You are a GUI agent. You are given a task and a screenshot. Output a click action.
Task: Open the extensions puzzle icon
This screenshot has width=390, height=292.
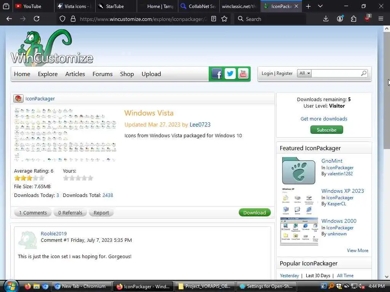(x=353, y=19)
